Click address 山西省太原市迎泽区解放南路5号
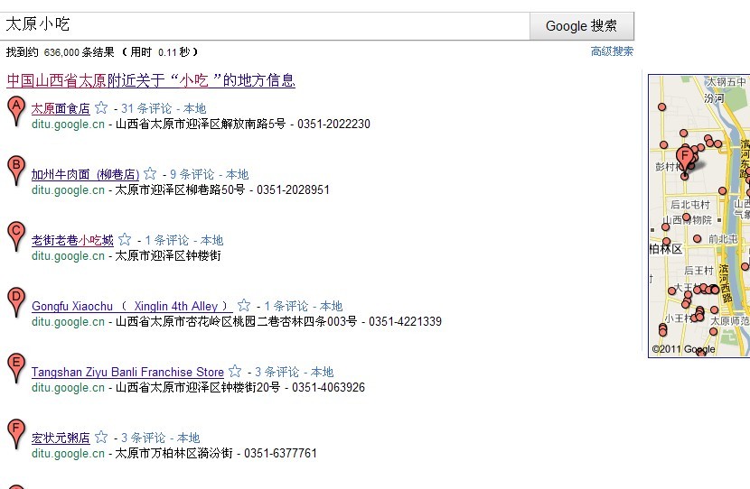750x489 pixels. (x=201, y=125)
